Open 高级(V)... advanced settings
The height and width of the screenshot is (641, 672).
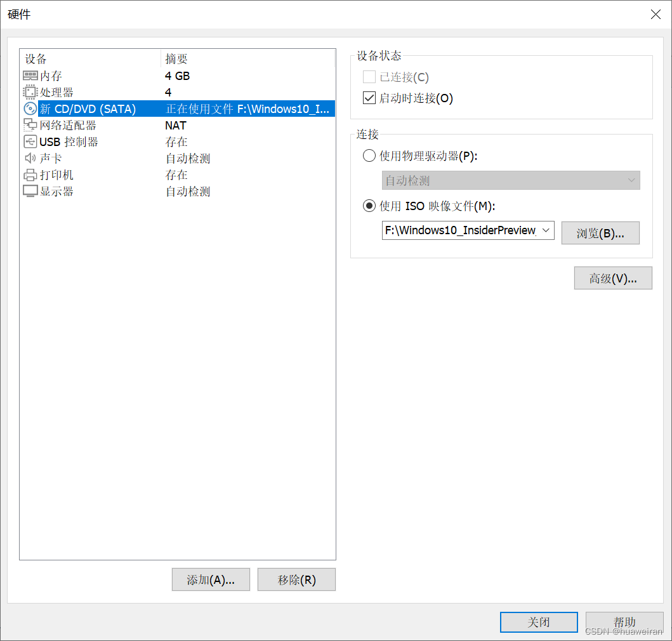pyautogui.click(x=613, y=278)
